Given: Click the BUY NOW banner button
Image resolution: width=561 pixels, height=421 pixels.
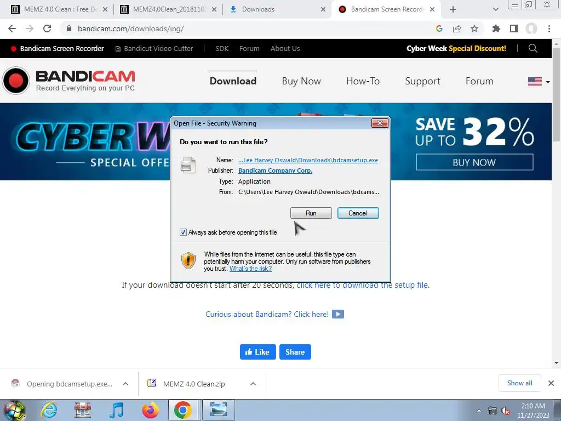Looking at the screenshot, I should (x=474, y=162).
